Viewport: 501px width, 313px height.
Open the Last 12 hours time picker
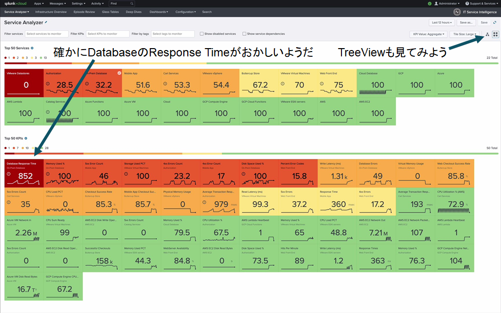[442, 23]
